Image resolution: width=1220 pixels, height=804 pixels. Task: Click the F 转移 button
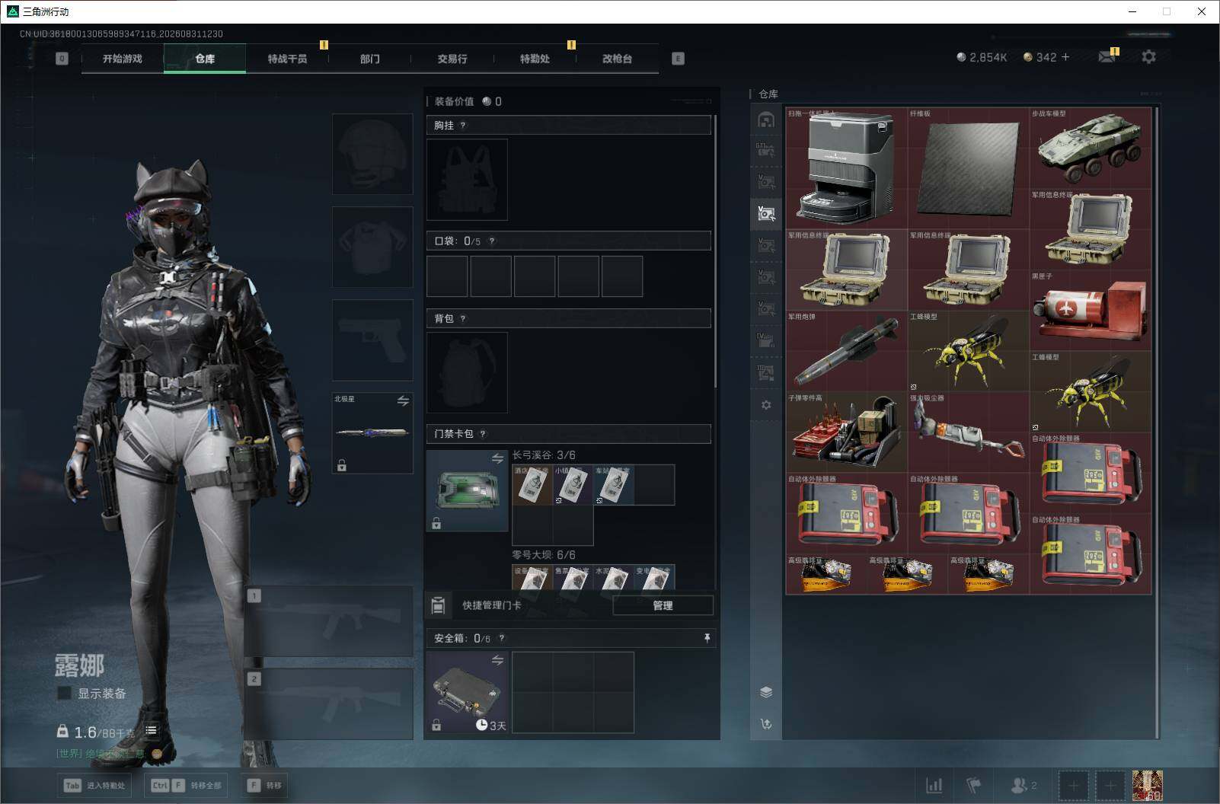[x=264, y=785]
